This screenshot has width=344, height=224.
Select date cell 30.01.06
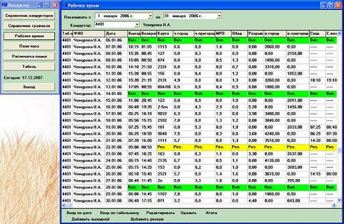[116, 201]
